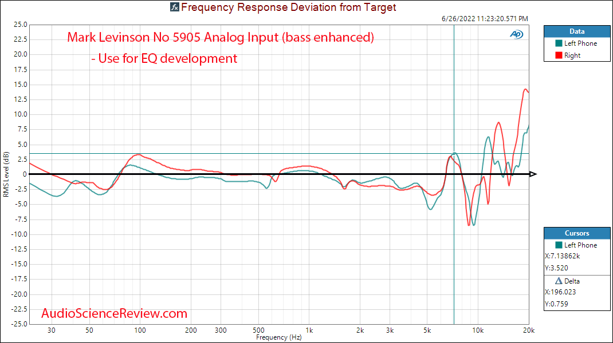Click the "-10.0" level axis label
Screen dimensions: 613x343
(19, 234)
